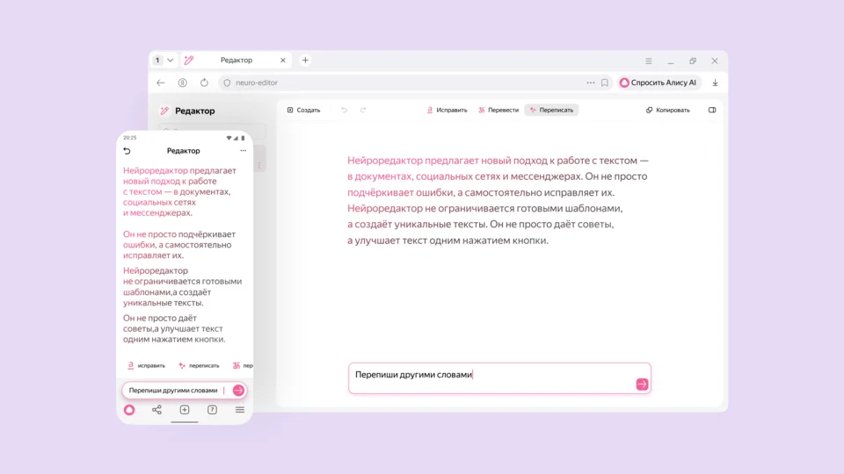Tap the Alice icon in mobile bar
Image resolution: width=844 pixels, height=474 pixels.
tap(129, 410)
